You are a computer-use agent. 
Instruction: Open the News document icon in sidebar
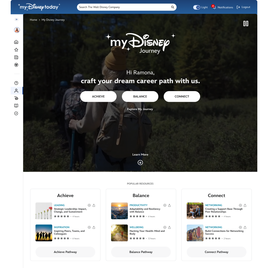[x=16, y=57]
